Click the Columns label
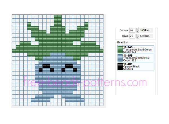Viewport: 169px width, 124px height. click(124, 30)
